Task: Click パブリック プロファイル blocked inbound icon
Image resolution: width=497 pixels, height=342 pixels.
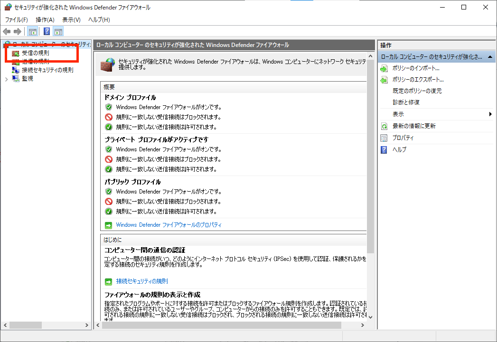Action: point(109,202)
